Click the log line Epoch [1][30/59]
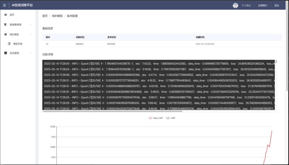Screen dimensions: 289x165 click(x=159, y=92)
